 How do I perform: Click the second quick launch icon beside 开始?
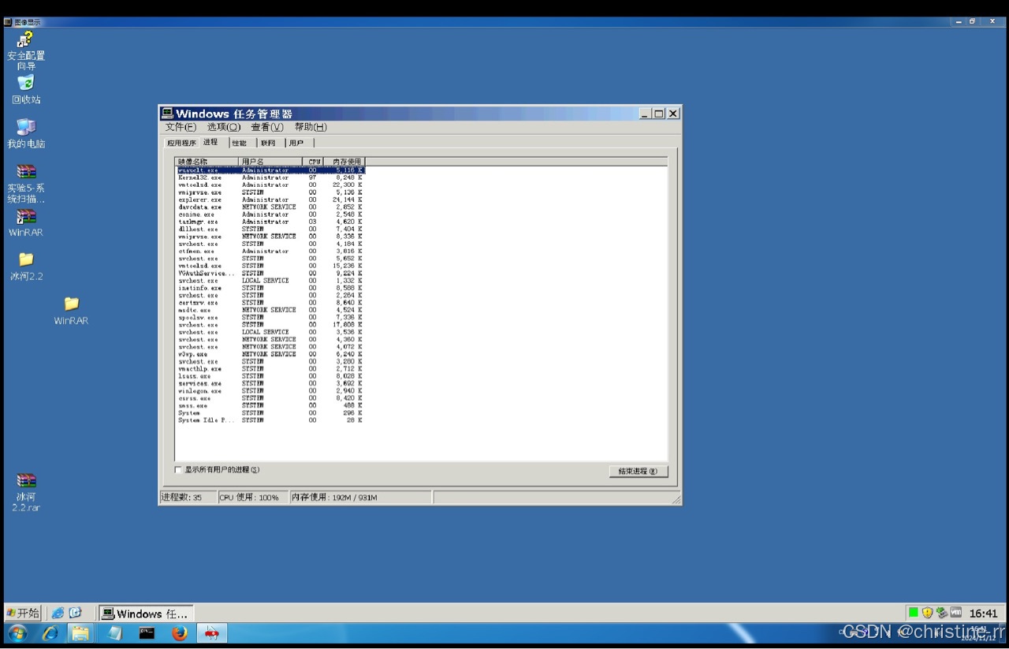(76, 613)
